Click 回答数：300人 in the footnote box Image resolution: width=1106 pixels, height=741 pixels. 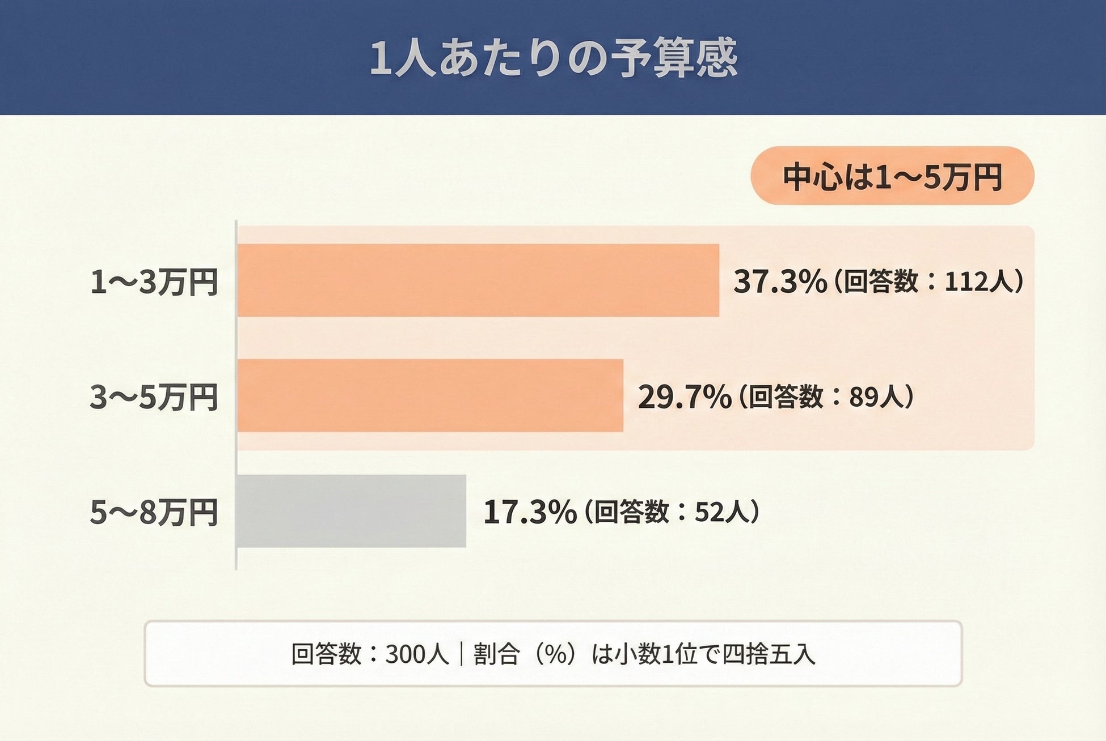[370, 654]
